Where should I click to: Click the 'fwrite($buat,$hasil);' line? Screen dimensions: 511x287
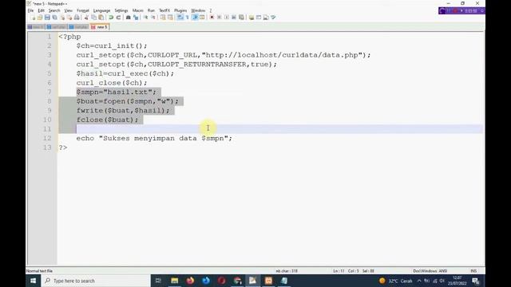click(123, 110)
